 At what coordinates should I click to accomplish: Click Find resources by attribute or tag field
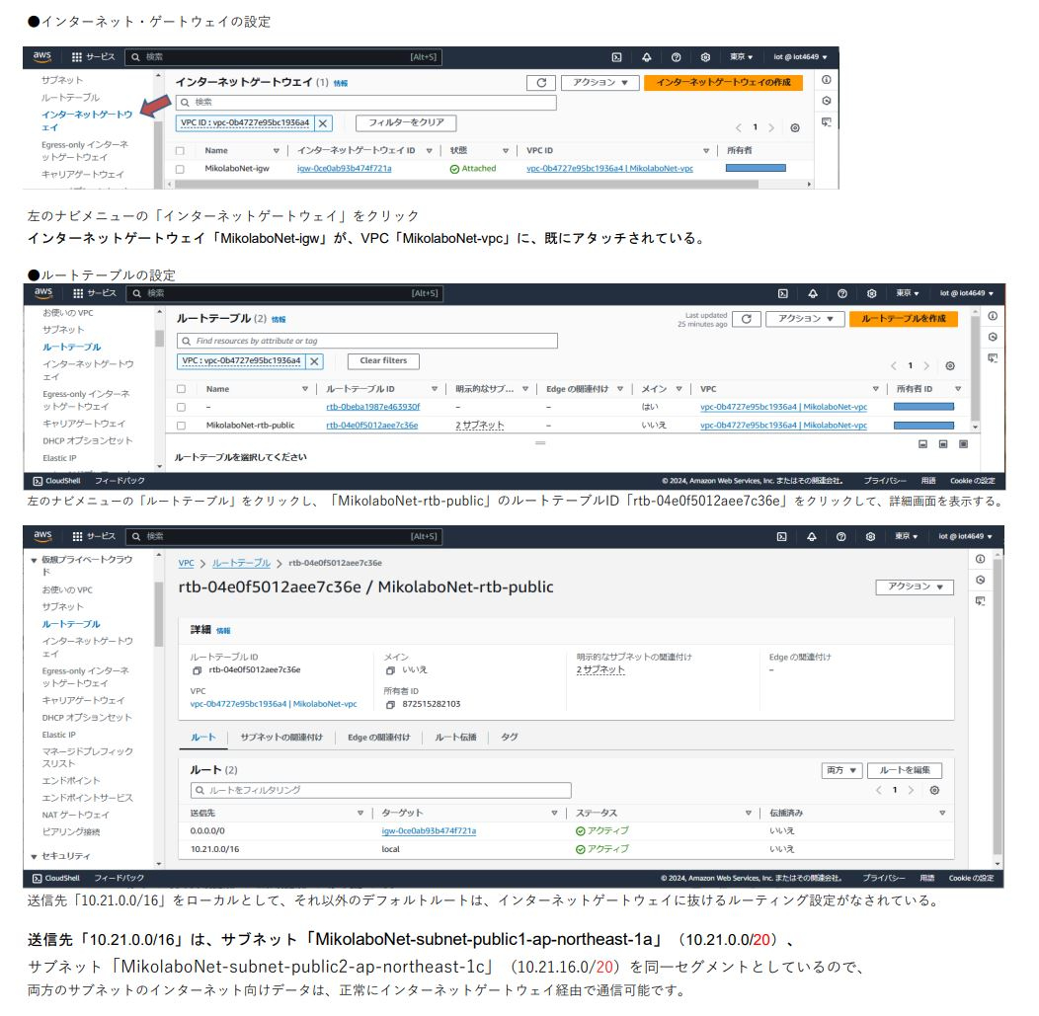point(367,341)
